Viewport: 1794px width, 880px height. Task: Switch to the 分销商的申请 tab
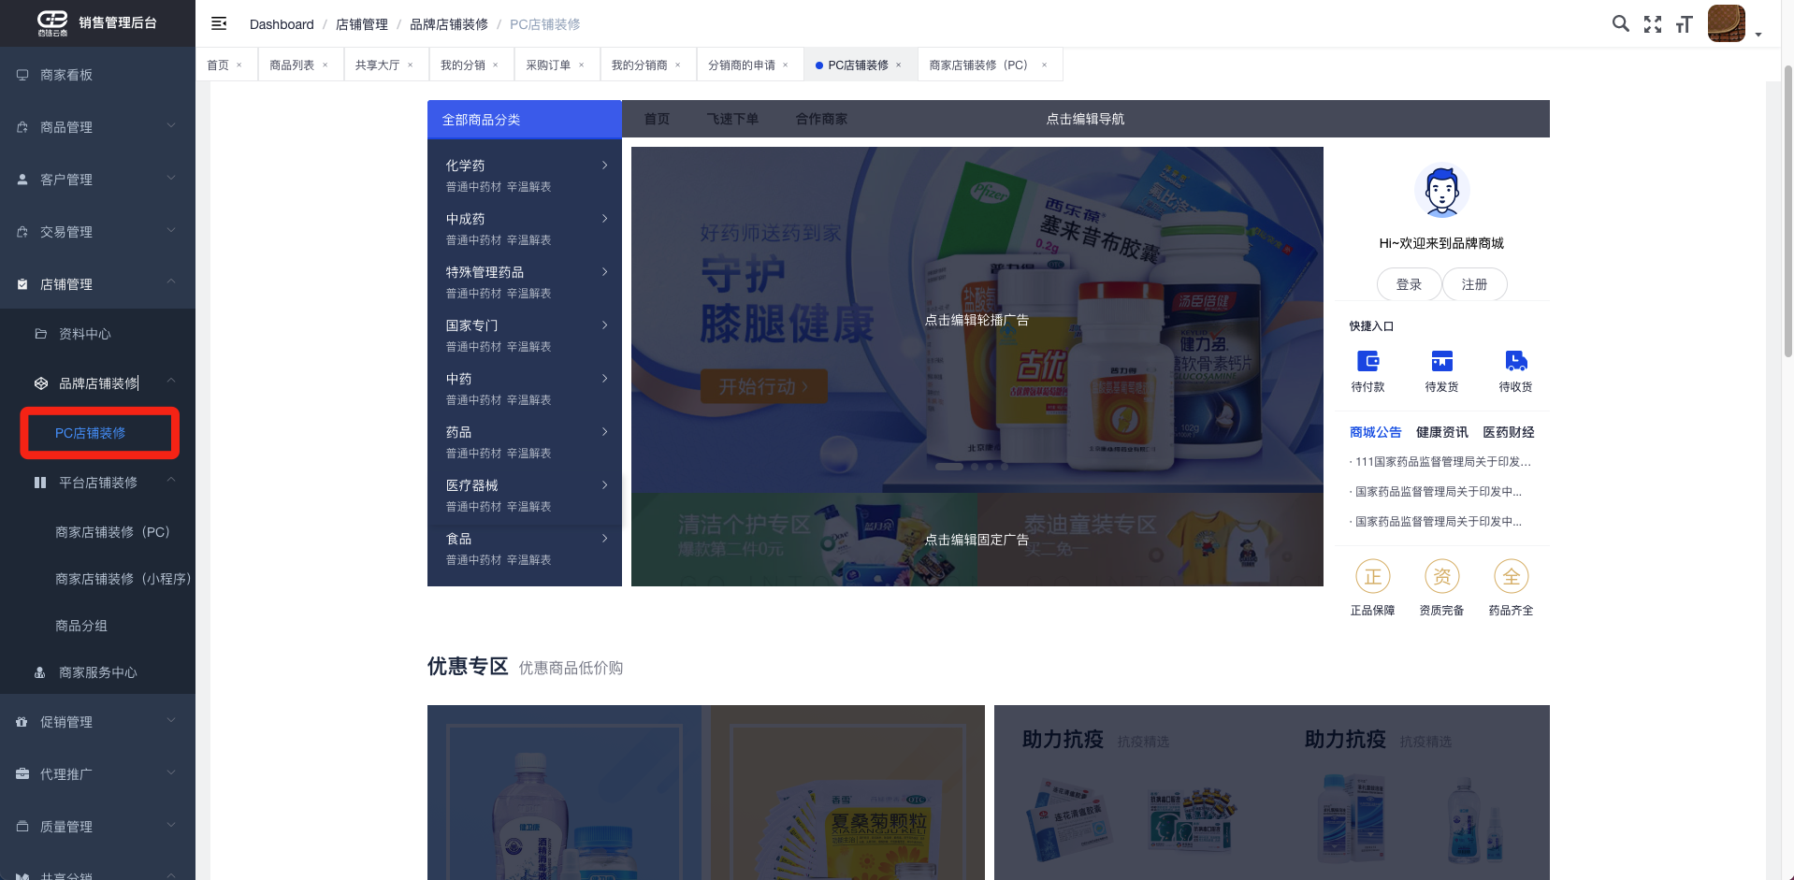point(742,65)
